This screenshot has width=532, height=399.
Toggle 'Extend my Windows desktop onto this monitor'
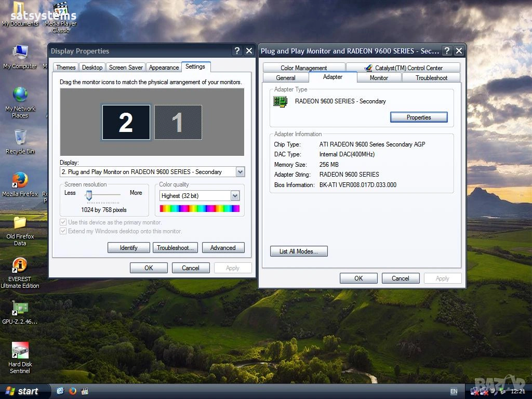63,231
